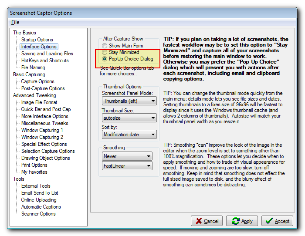Expand the Thumbnail Size autosize dropdown
Screen dimensions: 305x236
click(129, 118)
